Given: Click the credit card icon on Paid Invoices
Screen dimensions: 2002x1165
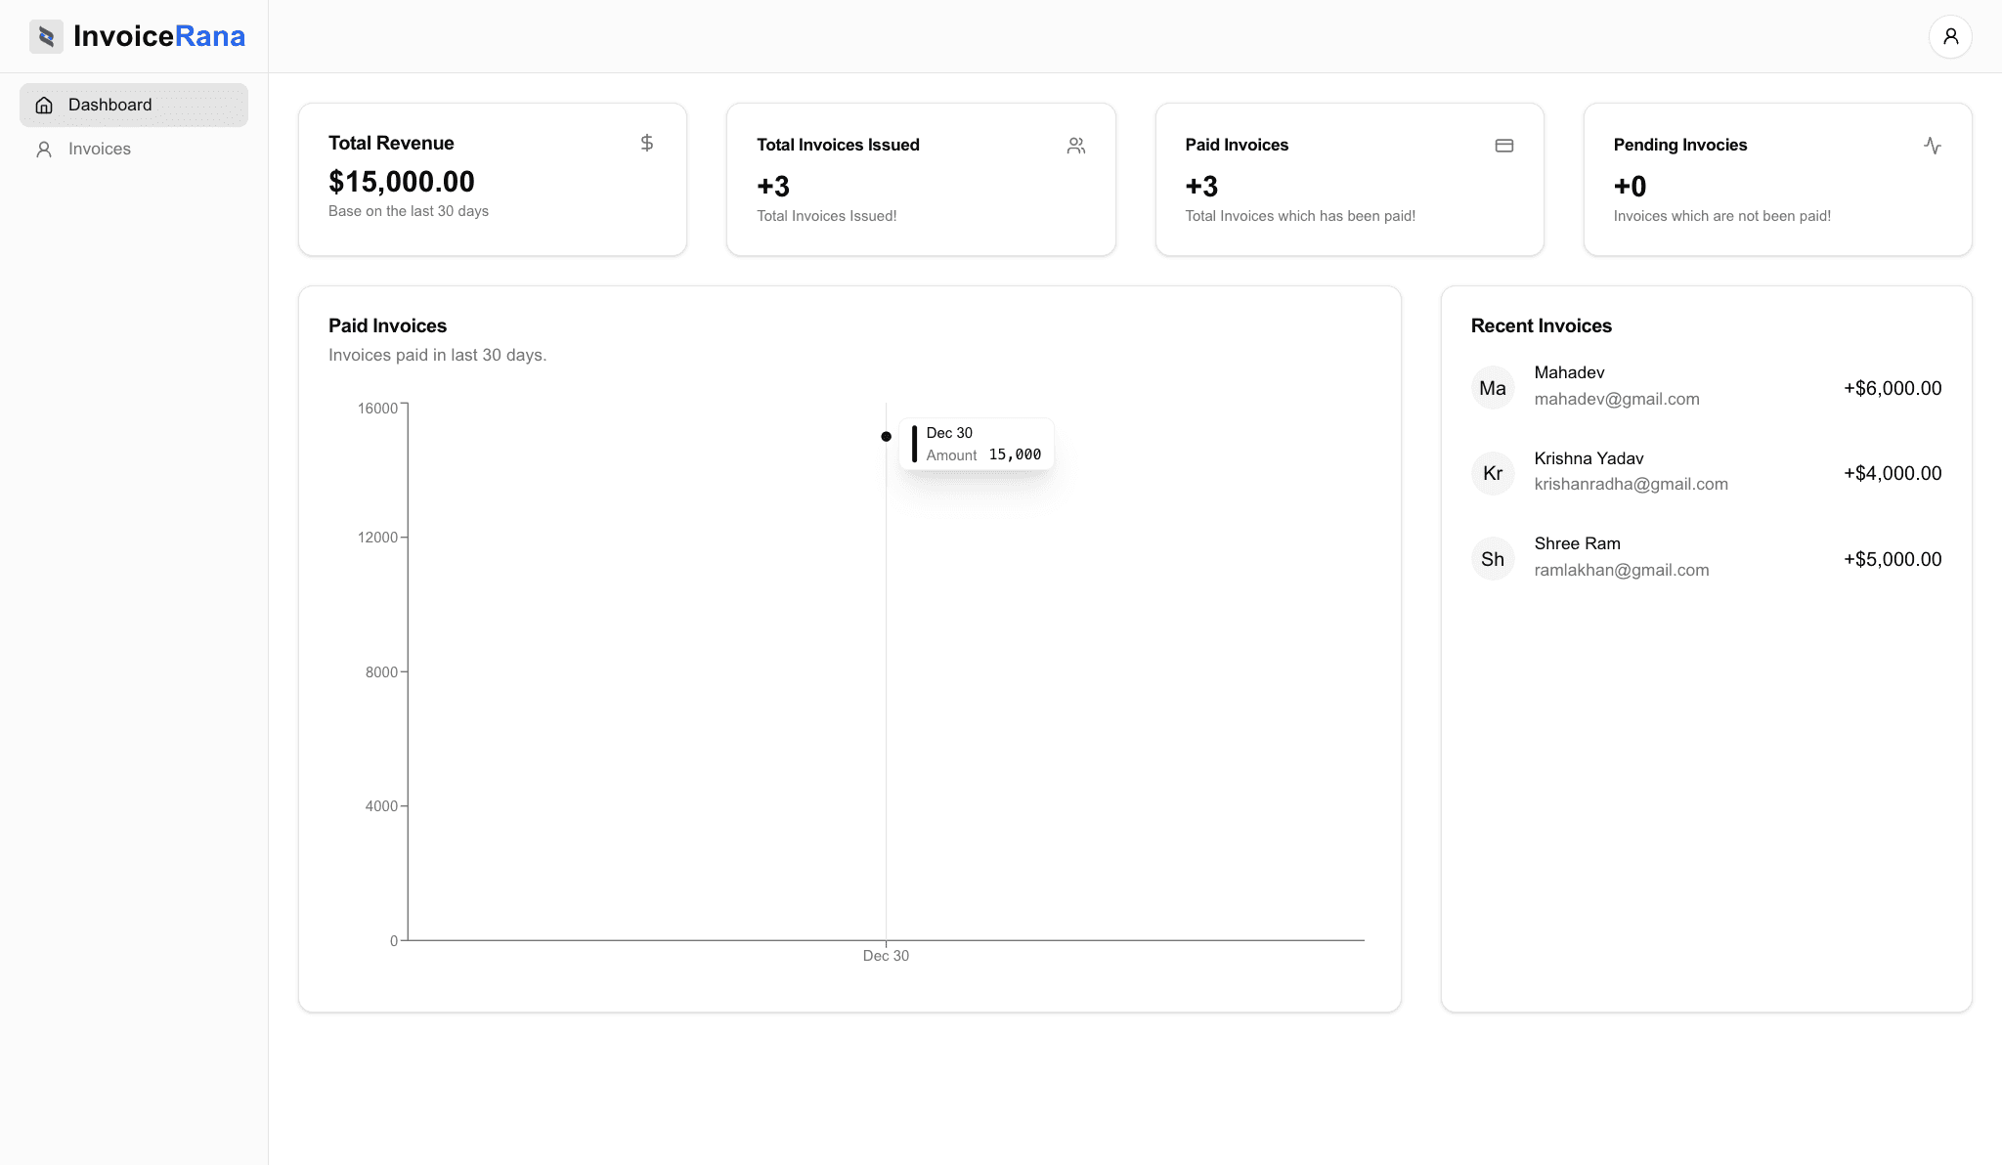Looking at the screenshot, I should (x=1504, y=145).
